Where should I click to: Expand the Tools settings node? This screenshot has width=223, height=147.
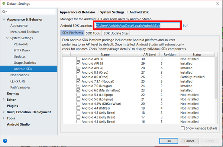coord(4,118)
